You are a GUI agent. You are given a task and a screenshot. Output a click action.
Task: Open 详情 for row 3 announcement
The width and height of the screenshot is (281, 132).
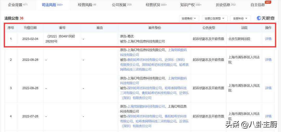tap(268, 88)
